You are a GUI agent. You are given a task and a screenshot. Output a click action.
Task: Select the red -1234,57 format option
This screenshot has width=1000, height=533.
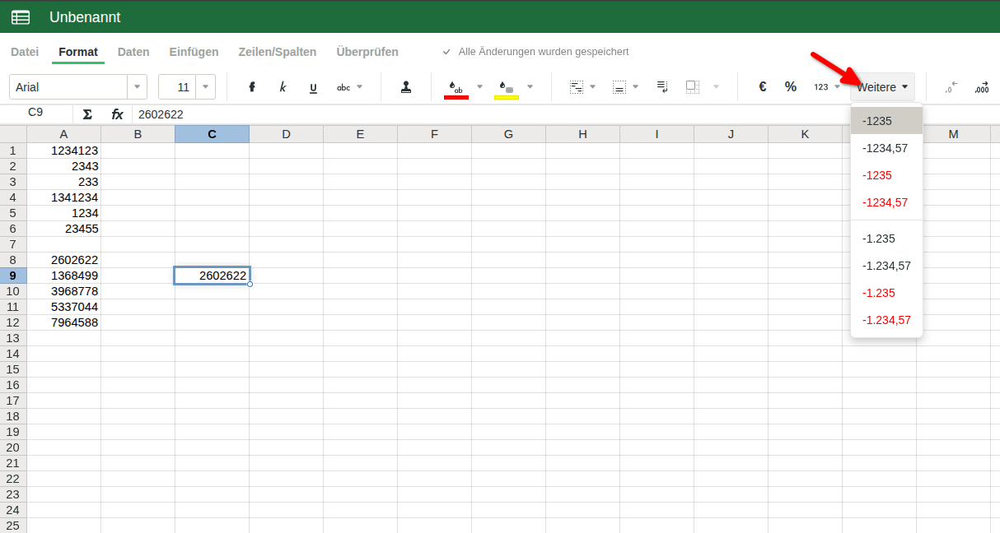pos(885,202)
